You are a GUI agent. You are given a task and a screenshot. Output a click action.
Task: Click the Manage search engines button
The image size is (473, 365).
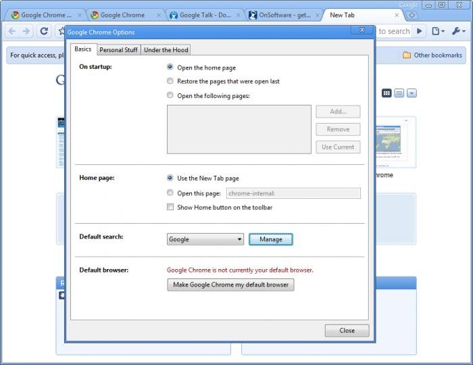271,239
